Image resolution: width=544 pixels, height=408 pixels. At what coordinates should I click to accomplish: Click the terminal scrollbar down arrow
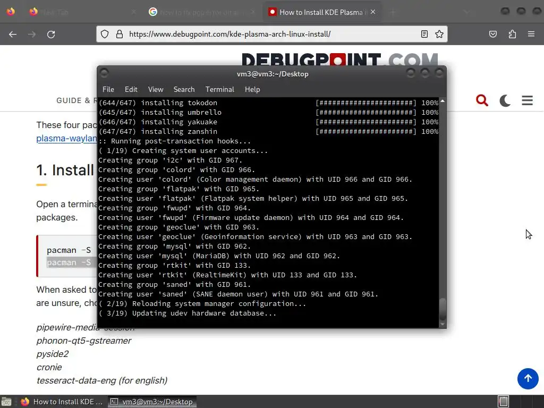[443, 325]
